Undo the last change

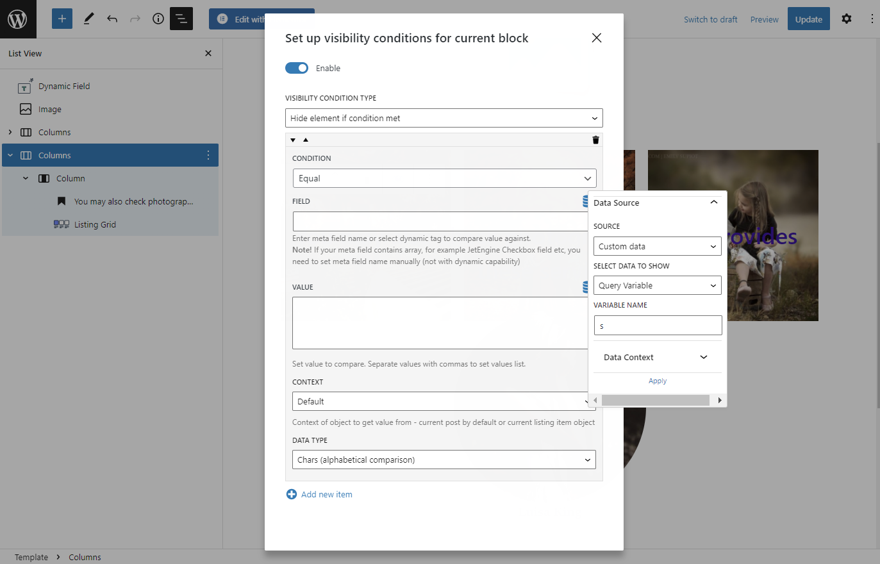112,19
